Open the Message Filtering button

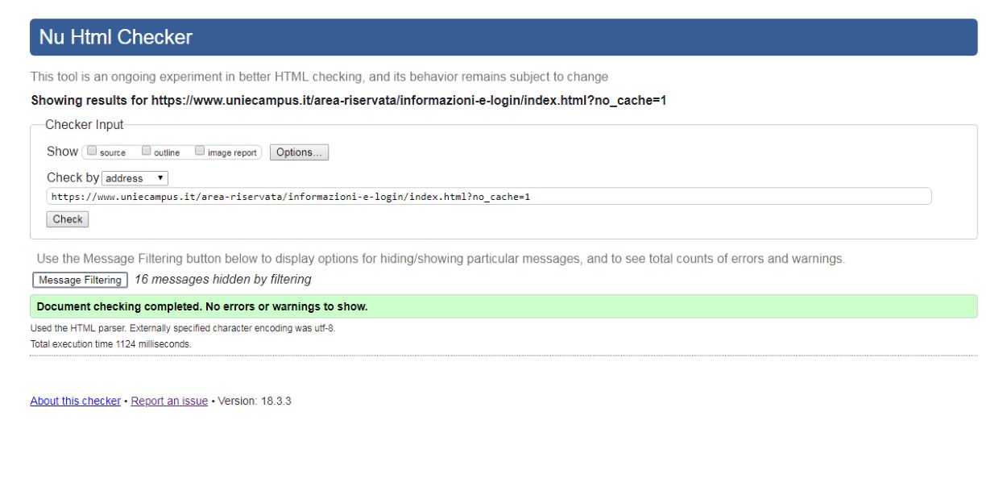point(80,280)
